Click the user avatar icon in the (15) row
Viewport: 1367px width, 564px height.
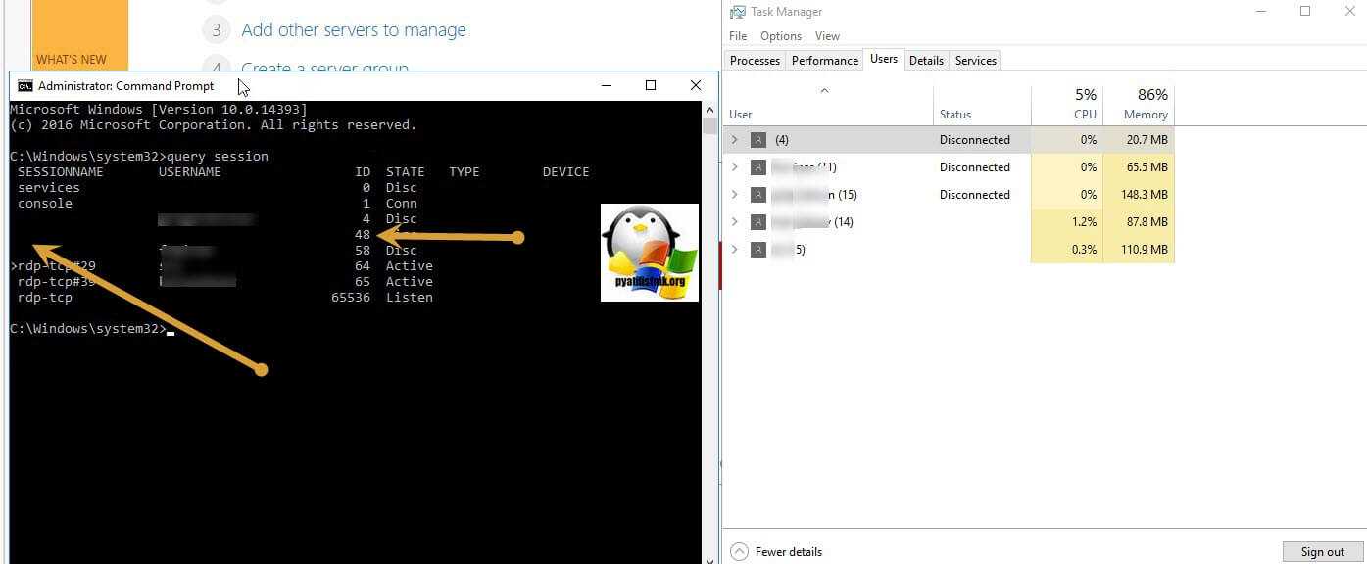(758, 195)
